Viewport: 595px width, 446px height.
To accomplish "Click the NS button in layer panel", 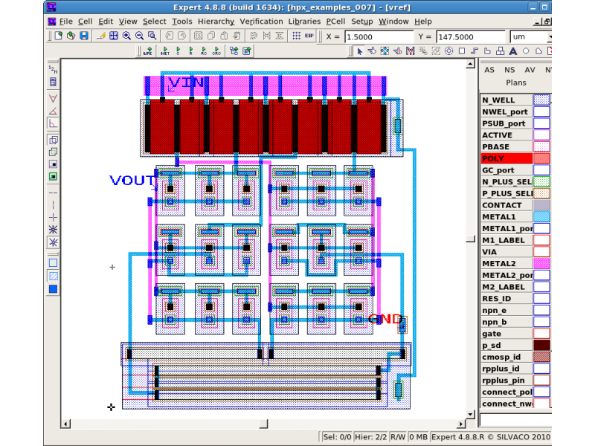I will [509, 70].
